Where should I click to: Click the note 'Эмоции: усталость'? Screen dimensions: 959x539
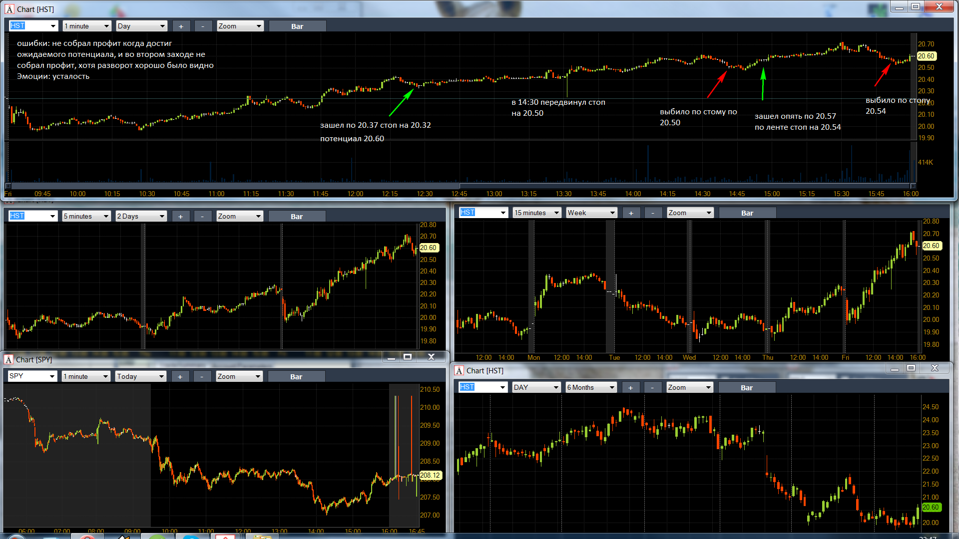pos(53,76)
